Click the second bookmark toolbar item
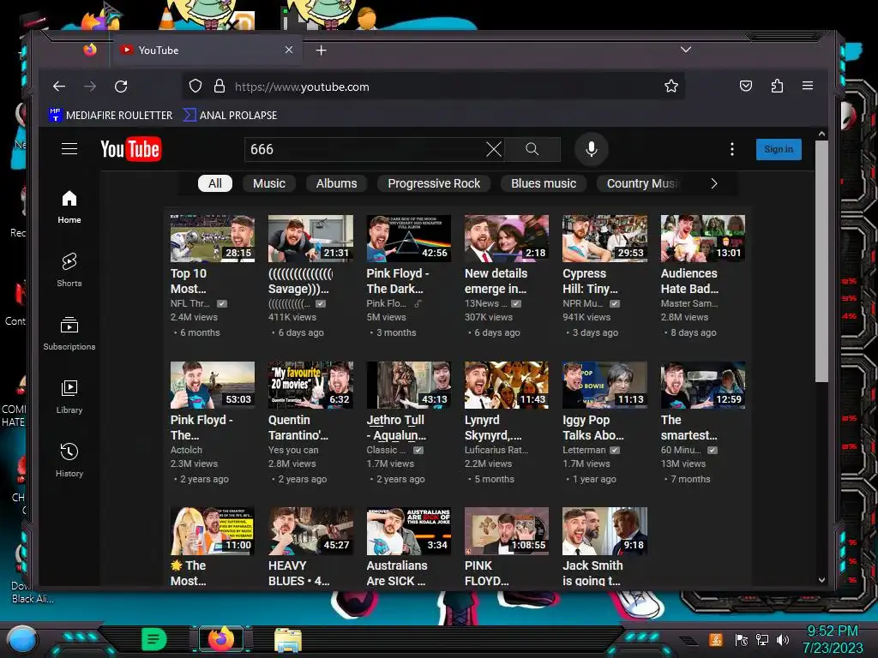The width and height of the screenshot is (878, 658). coord(231,116)
